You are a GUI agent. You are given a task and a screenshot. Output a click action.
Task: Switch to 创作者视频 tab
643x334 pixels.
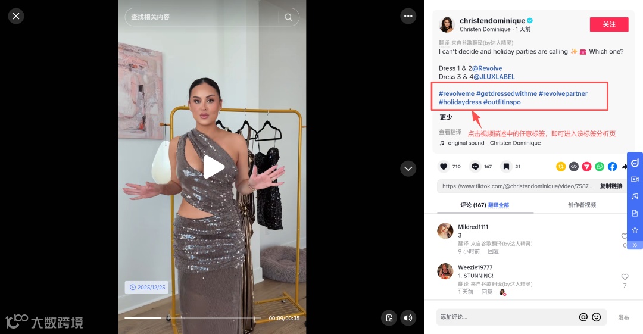(582, 205)
